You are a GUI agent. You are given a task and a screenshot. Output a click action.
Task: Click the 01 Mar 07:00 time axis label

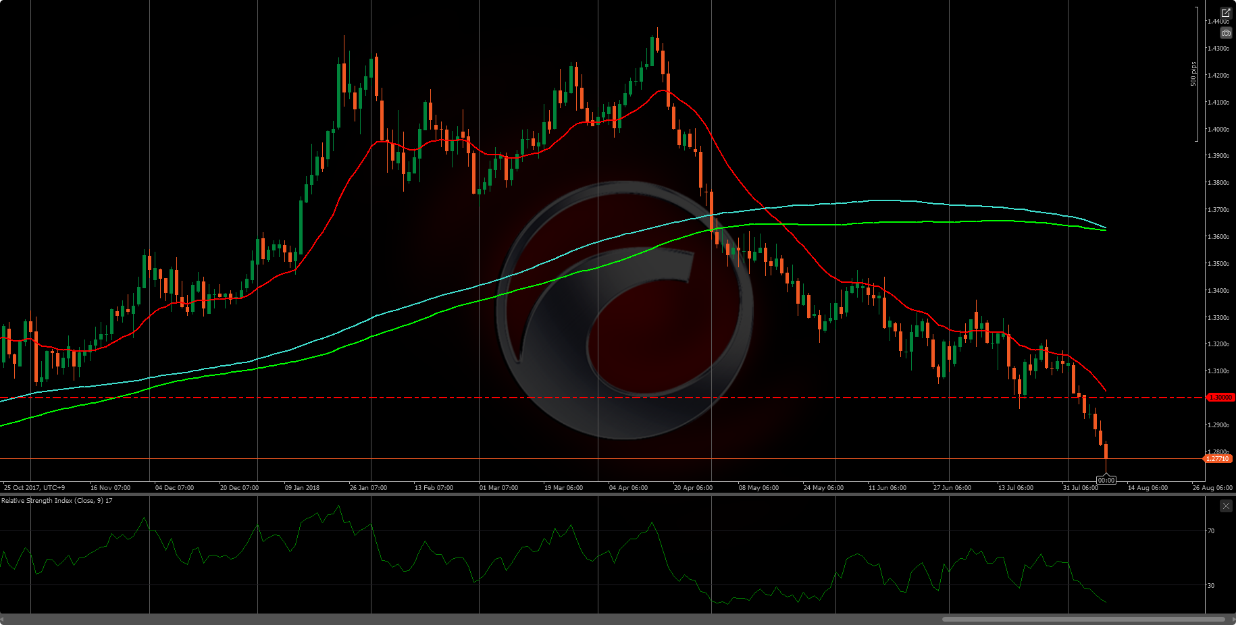pos(498,487)
